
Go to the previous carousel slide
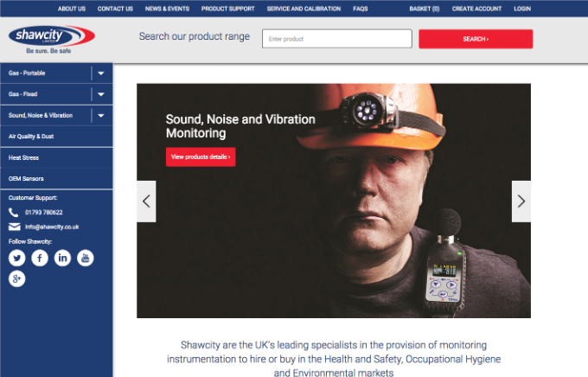[x=146, y=201]
